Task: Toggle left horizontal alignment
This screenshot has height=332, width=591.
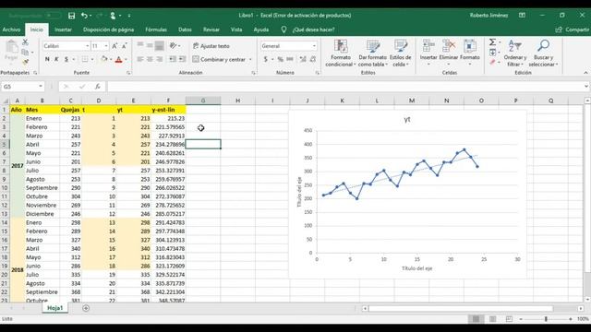Action: pyautogui.click(x=140, y=59)
